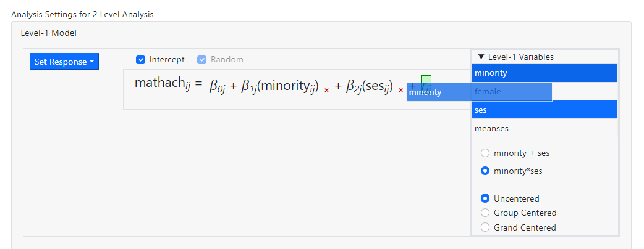Open the Set Response dropdown
Image resolution: width=644 pixels, height=249 pixels.
64,62
